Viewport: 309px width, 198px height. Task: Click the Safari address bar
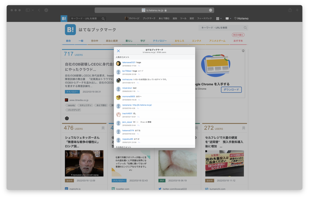tap(154, 10)
